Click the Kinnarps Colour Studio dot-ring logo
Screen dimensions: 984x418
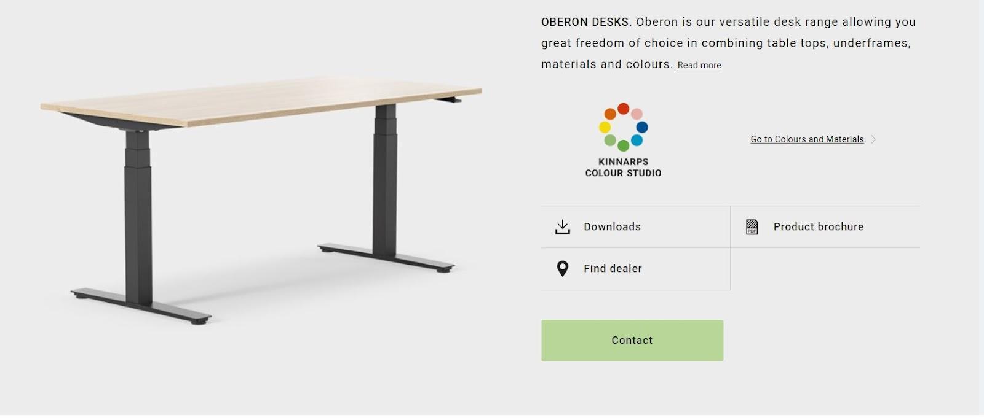pos(623,127)
